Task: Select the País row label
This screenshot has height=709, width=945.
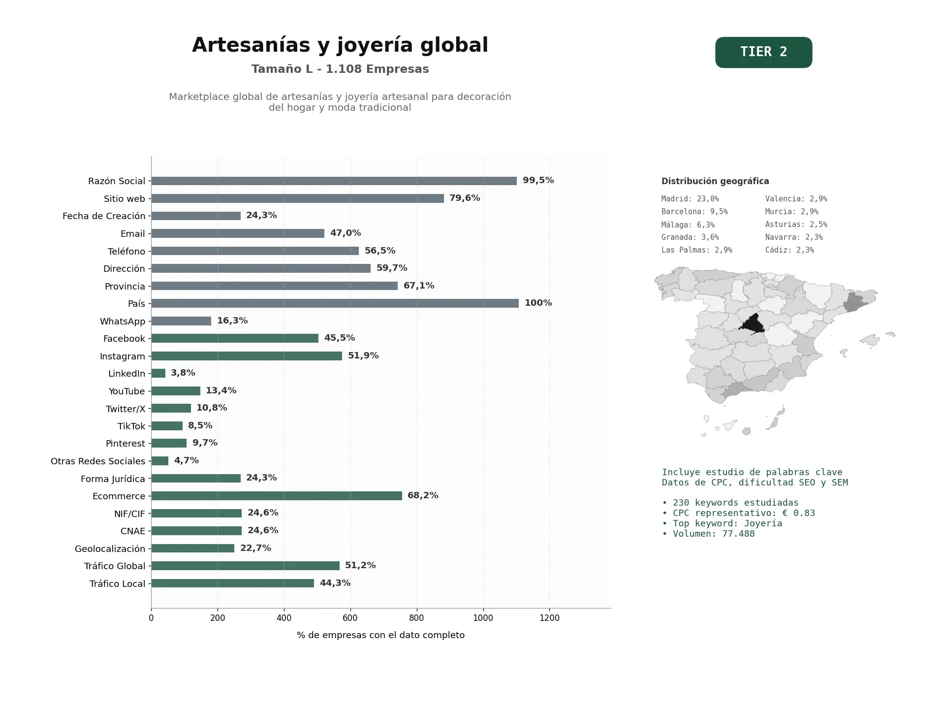Action: tap(136, 304)
